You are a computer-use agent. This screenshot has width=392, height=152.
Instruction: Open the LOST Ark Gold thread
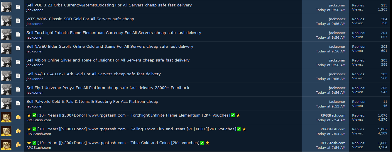(x=93, y=74)
